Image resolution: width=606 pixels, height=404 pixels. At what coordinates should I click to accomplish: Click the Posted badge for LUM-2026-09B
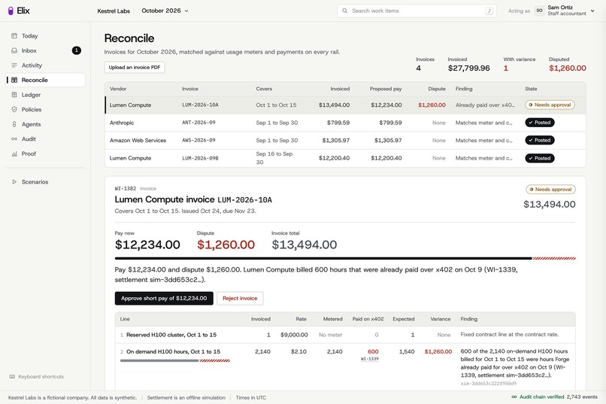click(540, 158)
